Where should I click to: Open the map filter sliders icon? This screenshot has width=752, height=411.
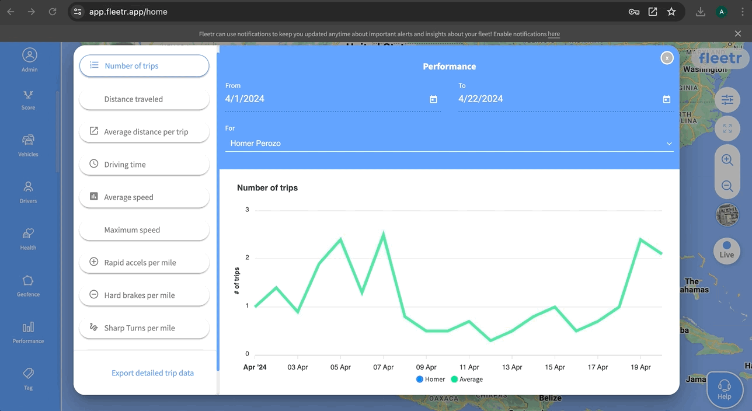tap(727, 100)
